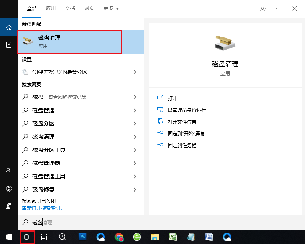Click the add-account person icon in the sidebar

9,171
